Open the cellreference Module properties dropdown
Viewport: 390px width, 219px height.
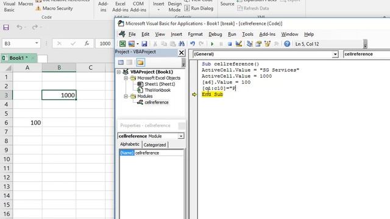181,136
